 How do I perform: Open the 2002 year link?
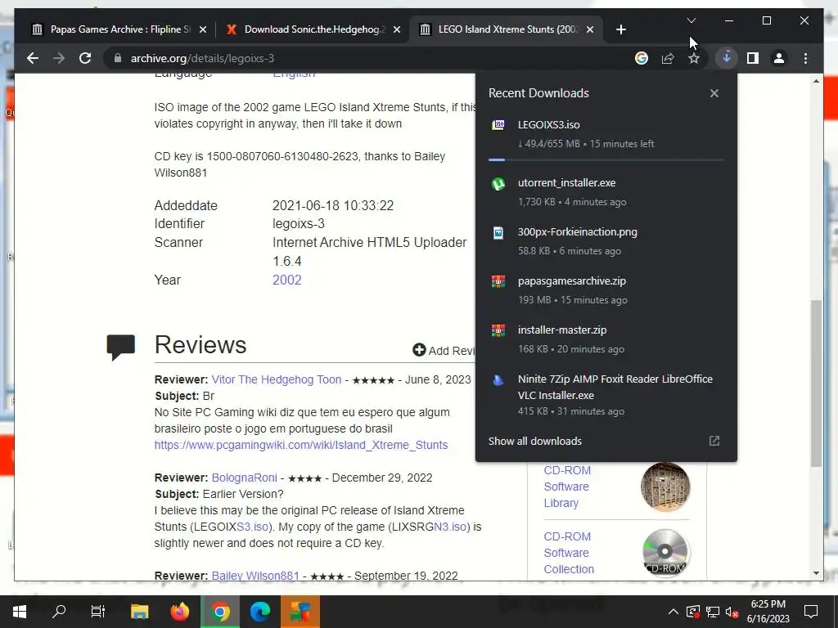[x=287, y=280]
